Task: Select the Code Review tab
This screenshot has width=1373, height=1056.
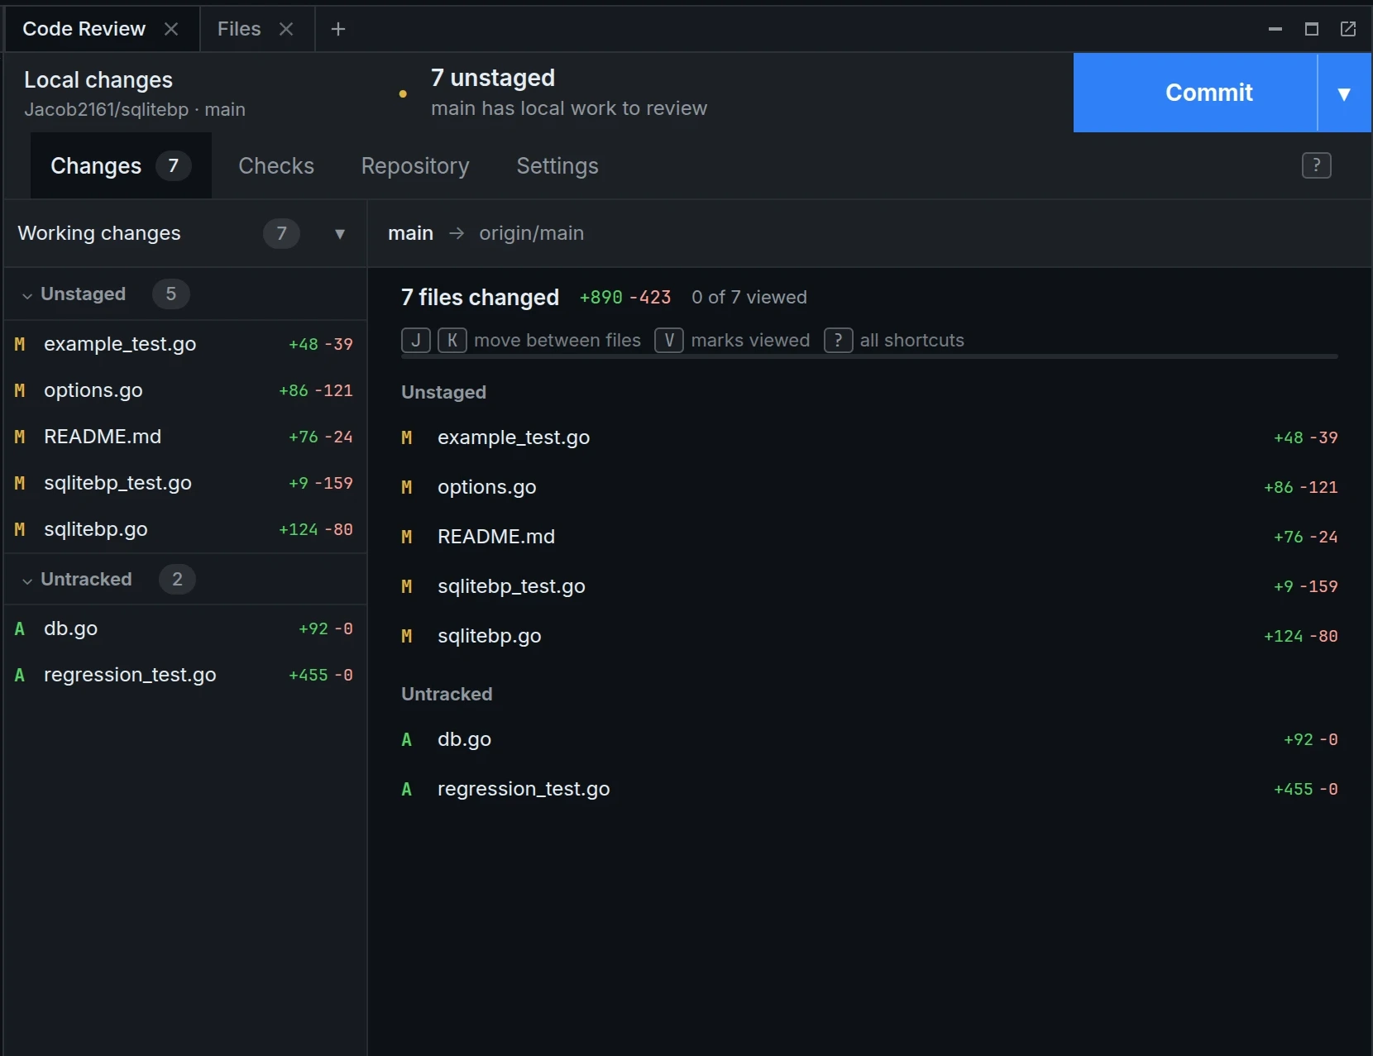Action: 84,29
